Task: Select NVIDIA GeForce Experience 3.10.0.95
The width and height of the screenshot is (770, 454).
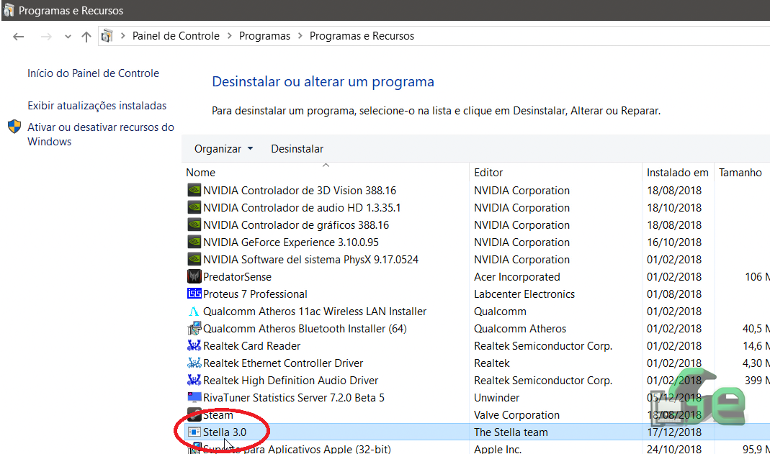Action: 291,242
